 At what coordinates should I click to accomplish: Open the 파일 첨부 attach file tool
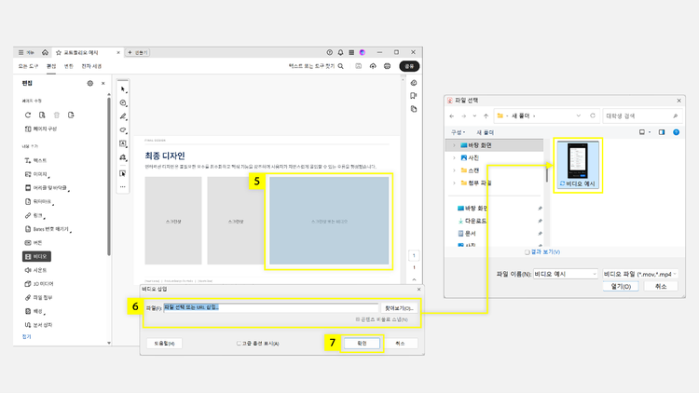[x=39, y=298]
